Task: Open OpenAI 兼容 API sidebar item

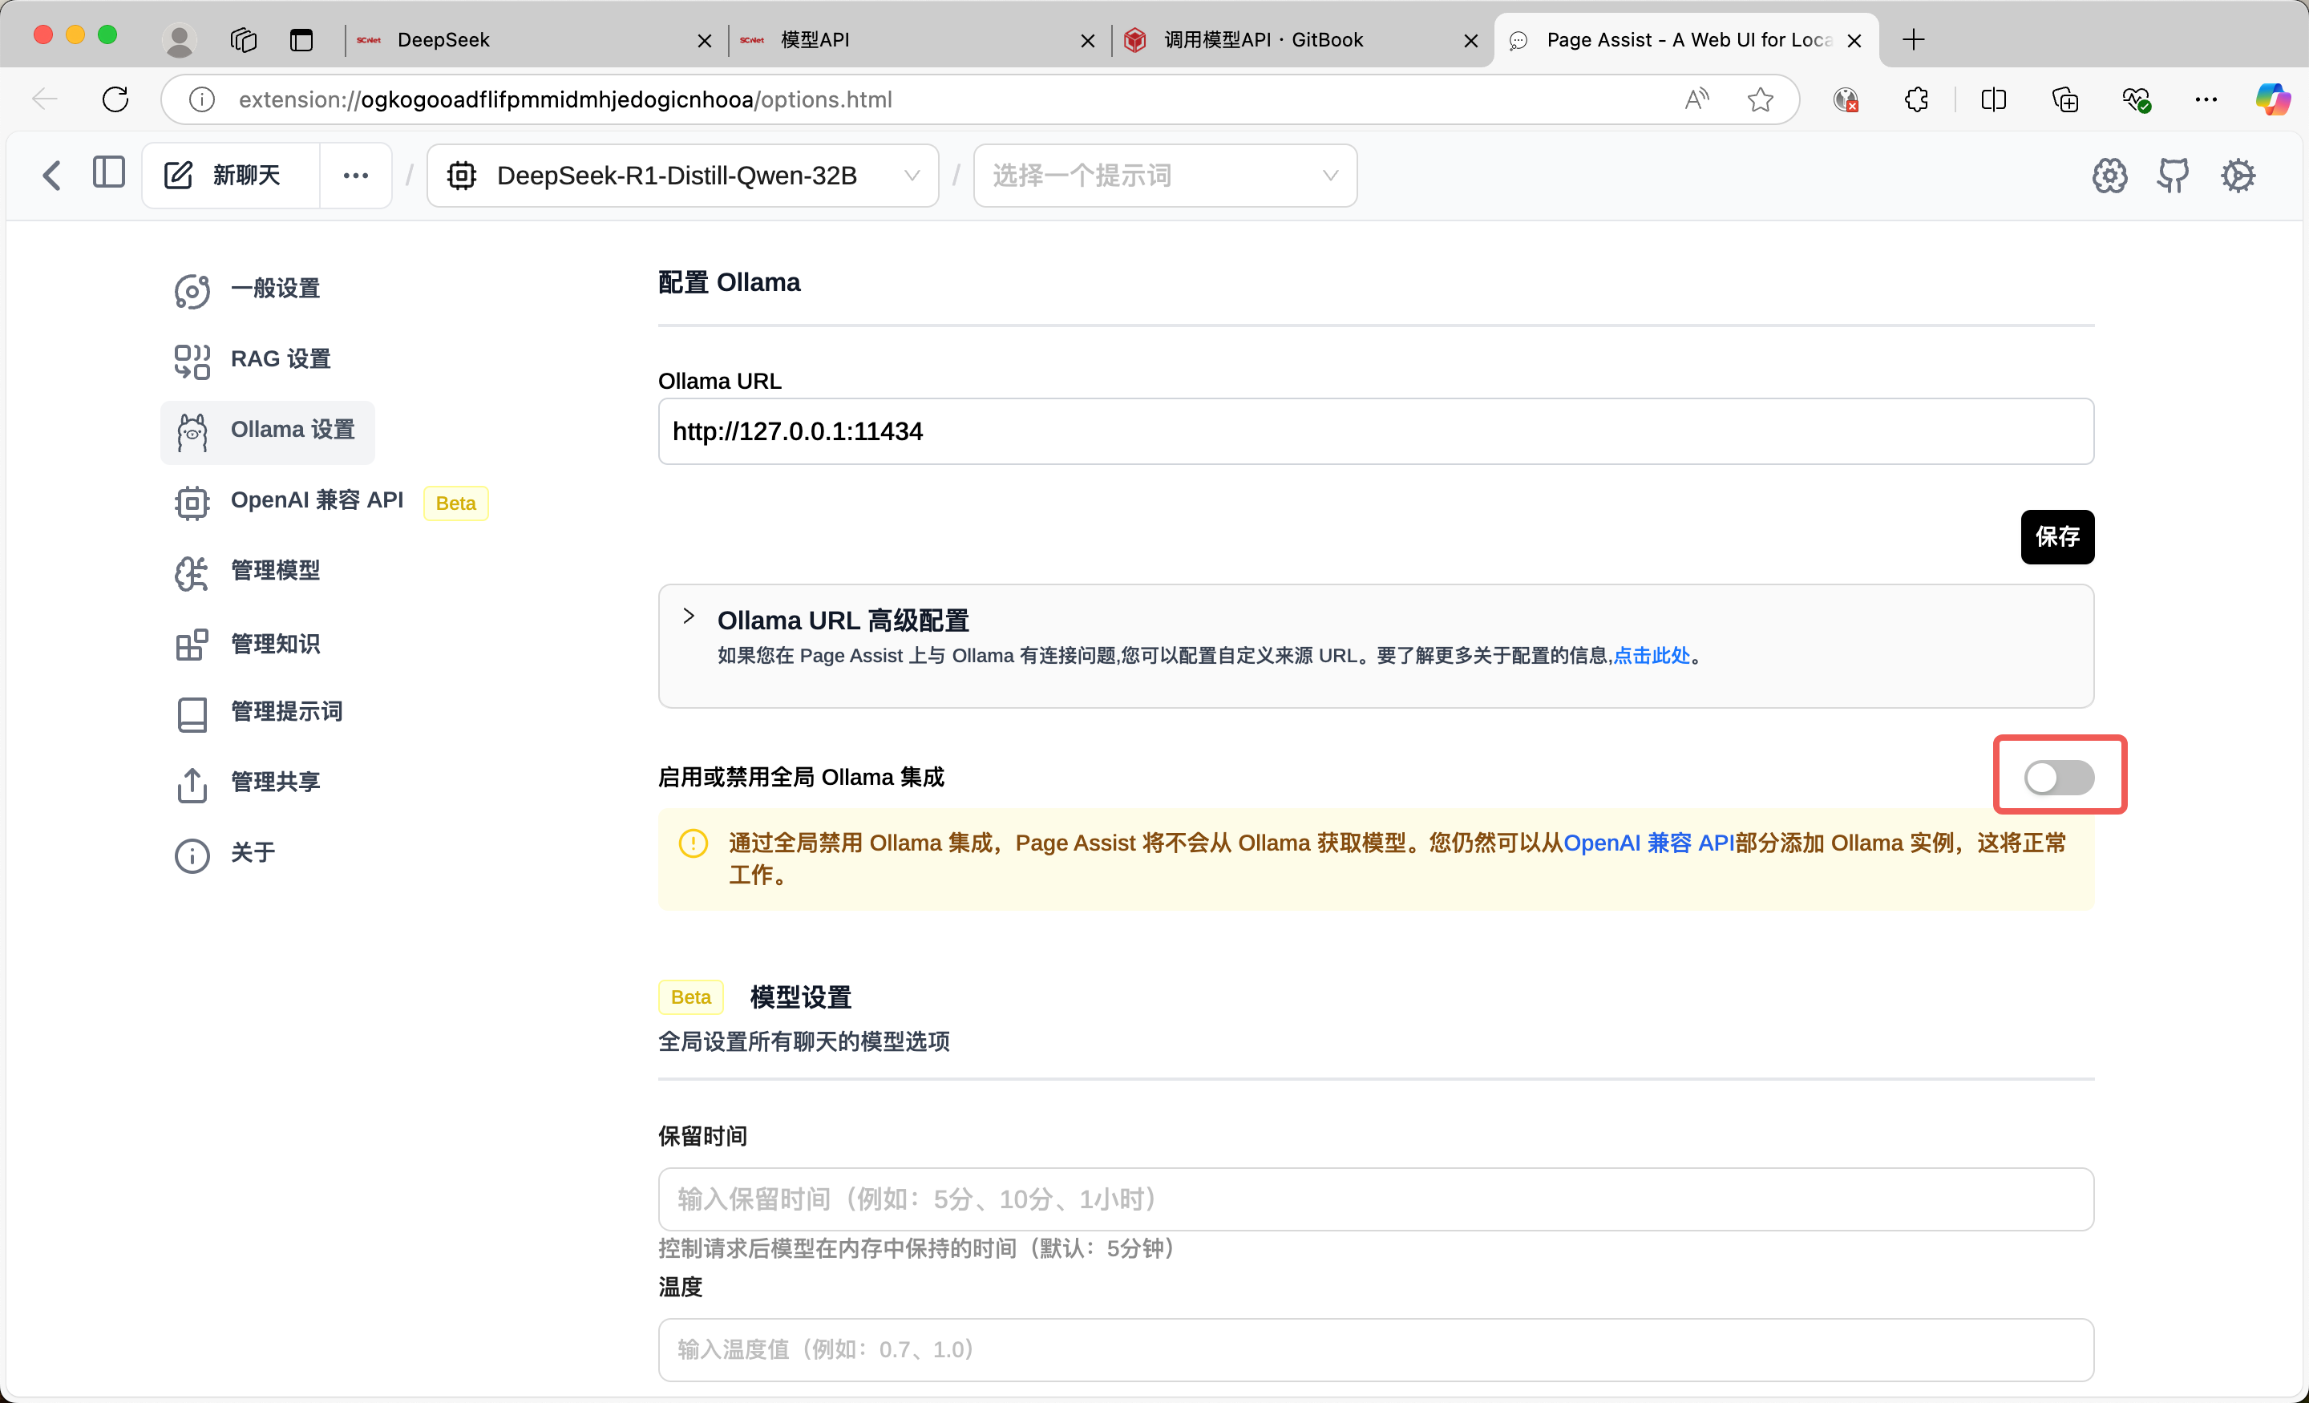Action: pyautogui.click(x=290, y=501)
